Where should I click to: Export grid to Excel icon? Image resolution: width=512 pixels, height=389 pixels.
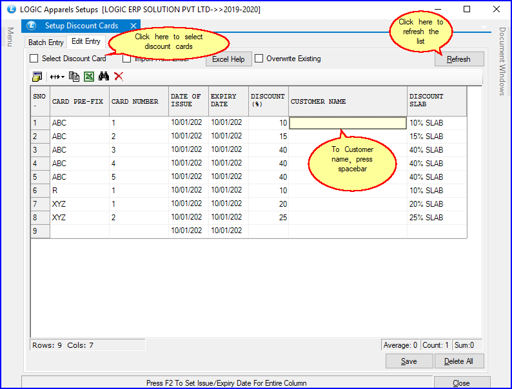(89, 77)
